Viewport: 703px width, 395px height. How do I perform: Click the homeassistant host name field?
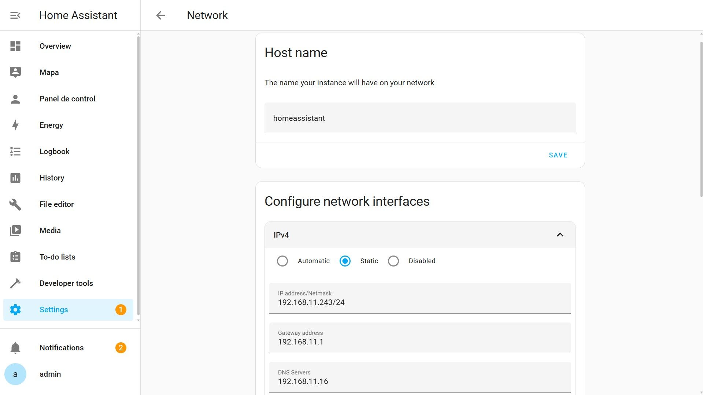420,118
